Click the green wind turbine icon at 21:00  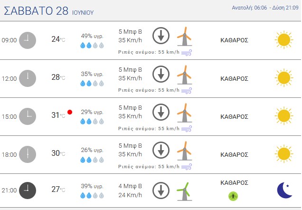(x=184, y=191)
